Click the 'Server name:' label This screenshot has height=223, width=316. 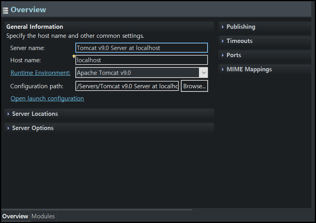click(x=28, y=48)
